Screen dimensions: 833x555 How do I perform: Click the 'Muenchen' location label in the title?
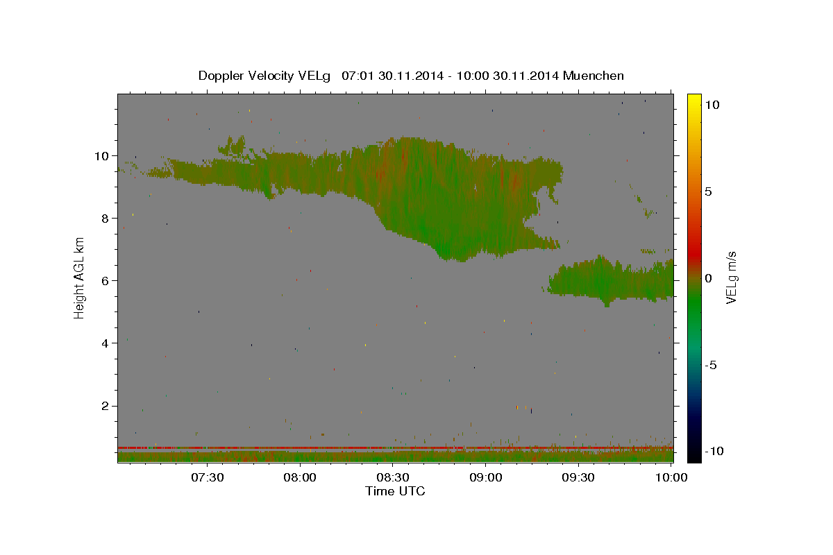click(x=594, y=76)
